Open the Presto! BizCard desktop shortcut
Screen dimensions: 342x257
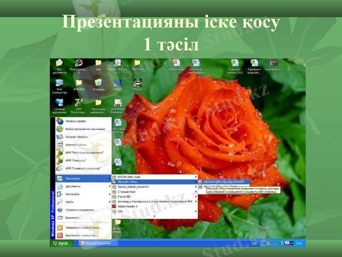point(118,63)
